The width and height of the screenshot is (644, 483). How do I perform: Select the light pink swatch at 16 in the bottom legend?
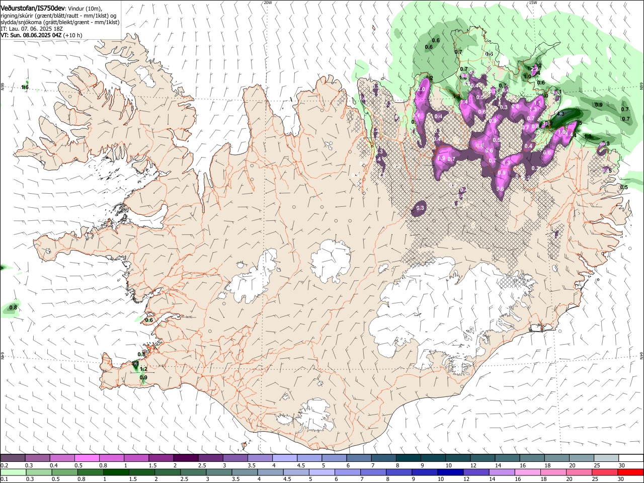coord(527,472)
